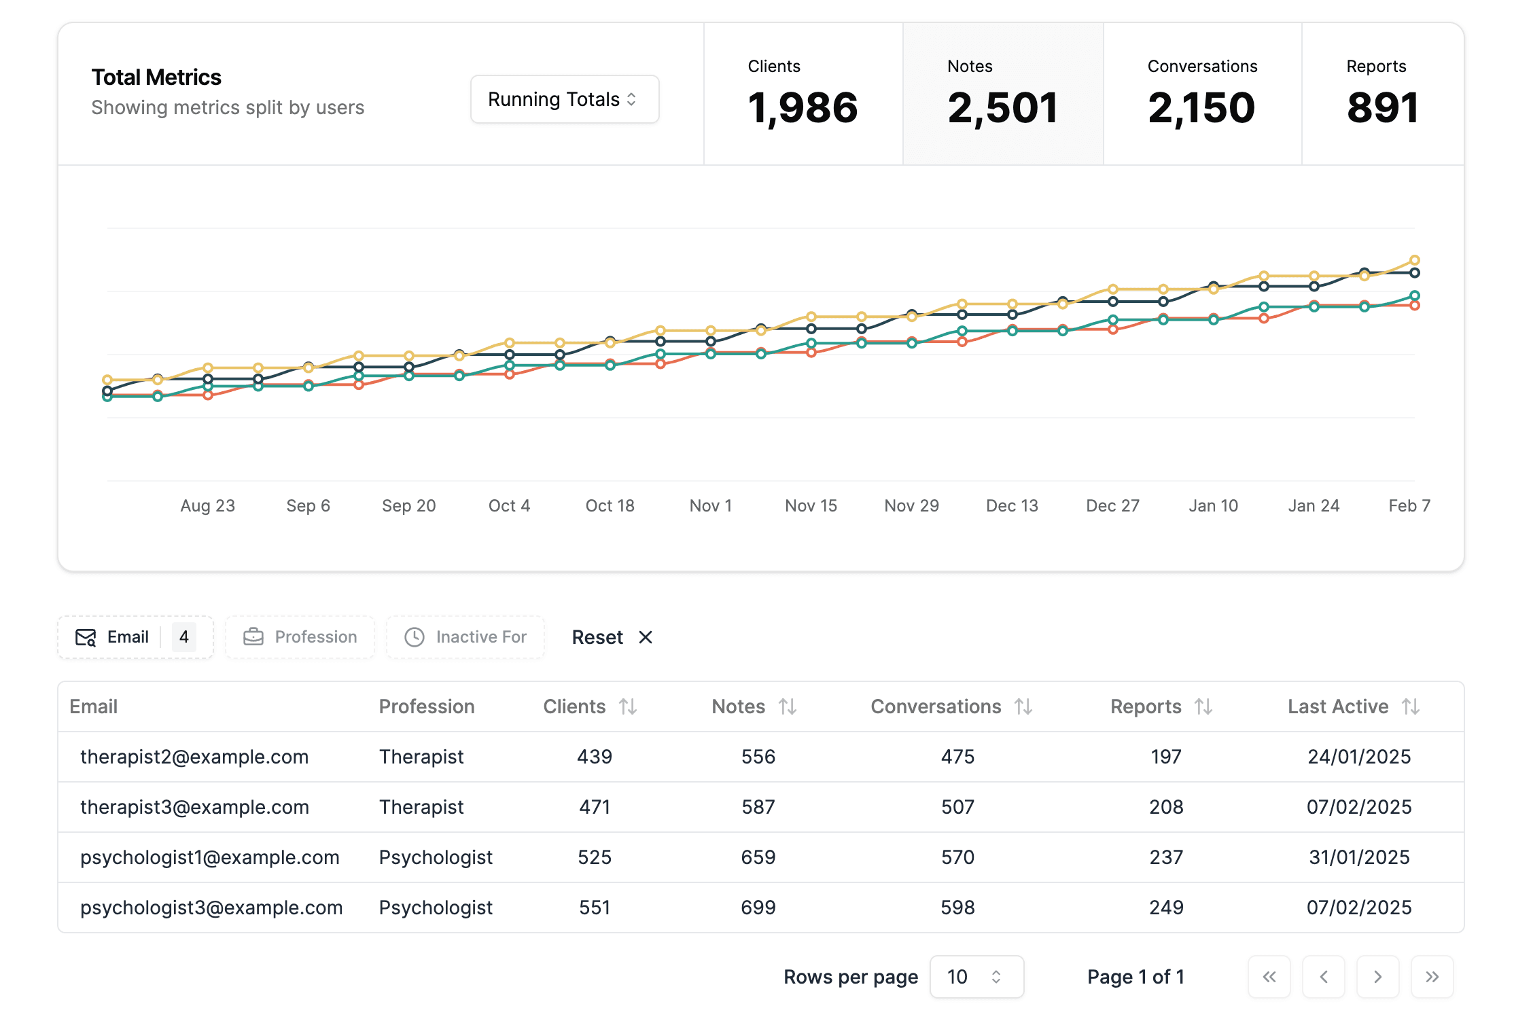Viewport: 1514px width, 1023px height.
Task: Select the Reports metric tab
Action: tap(1382, 94)
